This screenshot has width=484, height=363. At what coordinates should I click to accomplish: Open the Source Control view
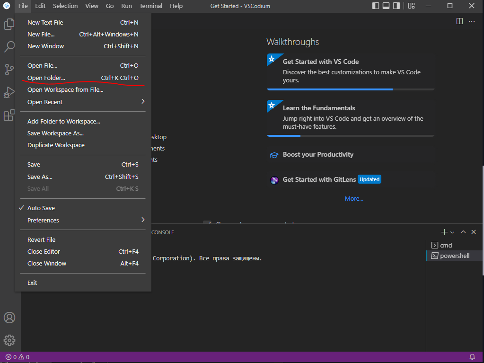(9, 70)
